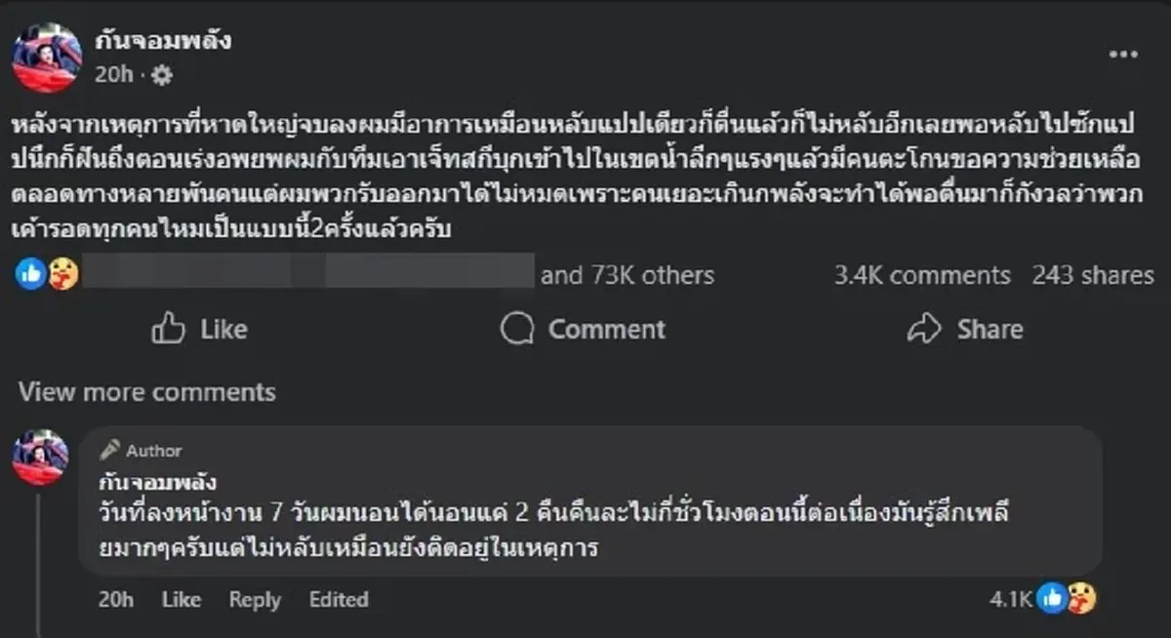View the 243 shares list
Screen dimensions: 1171x638
coord(1093,276)
